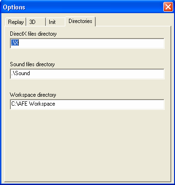Switch to the Replay tab

click(x=16, y=22)
